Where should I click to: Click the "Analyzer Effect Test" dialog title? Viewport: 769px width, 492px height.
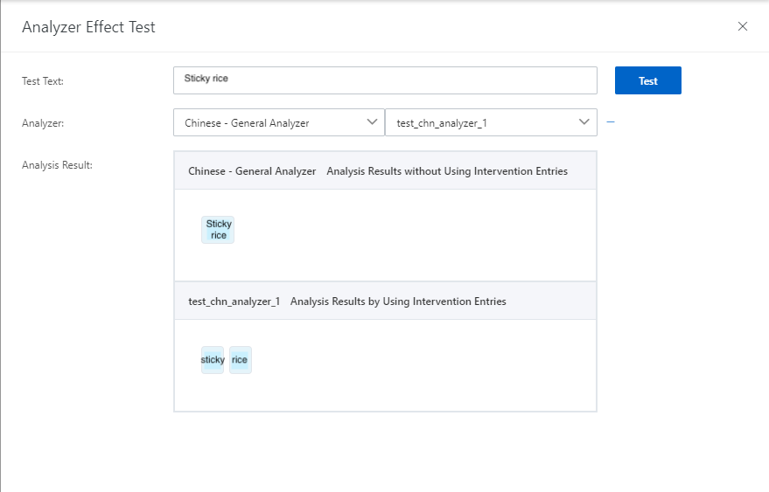tap(88, 27)
